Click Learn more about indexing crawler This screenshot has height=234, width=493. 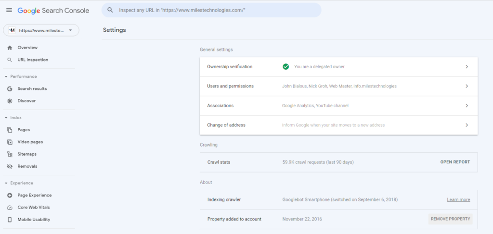coord(458,199)
